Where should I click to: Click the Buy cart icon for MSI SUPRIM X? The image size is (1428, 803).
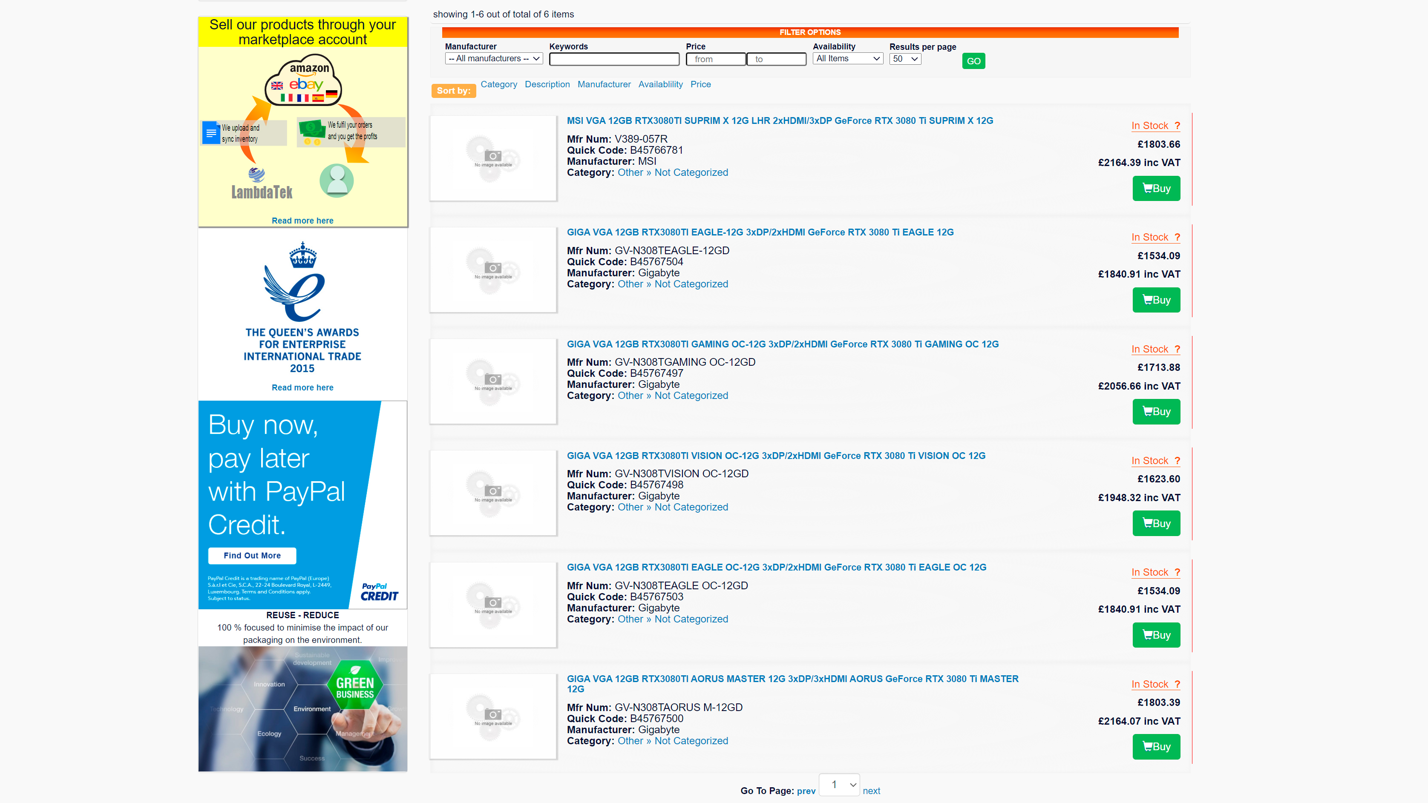pos(1147,189)
